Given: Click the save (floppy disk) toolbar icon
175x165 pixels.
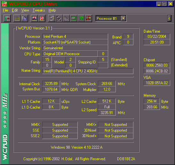Looking at the screenshot, I should (x=17, y=19).
